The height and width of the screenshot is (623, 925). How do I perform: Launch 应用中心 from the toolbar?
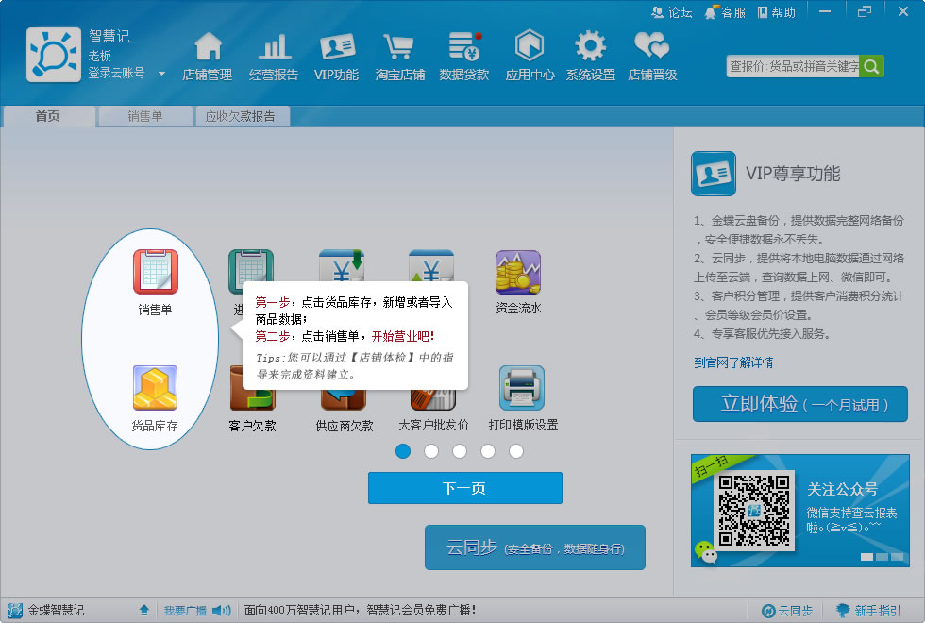tap(530, 56)
